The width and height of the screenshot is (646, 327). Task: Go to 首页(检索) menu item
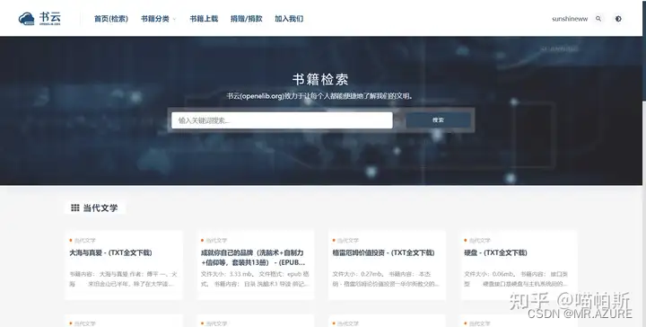pos(111,19)
